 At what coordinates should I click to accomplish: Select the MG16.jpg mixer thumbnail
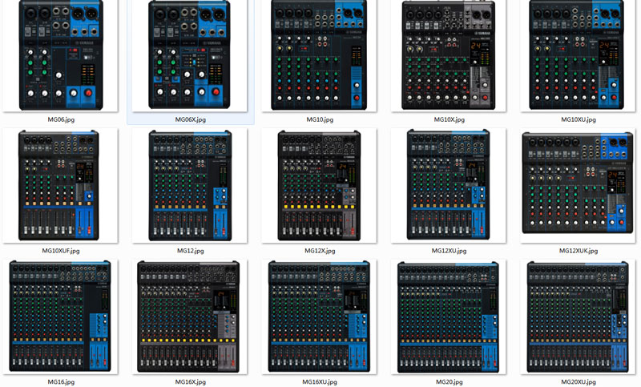pyautogui.click(x=61, y=316)
